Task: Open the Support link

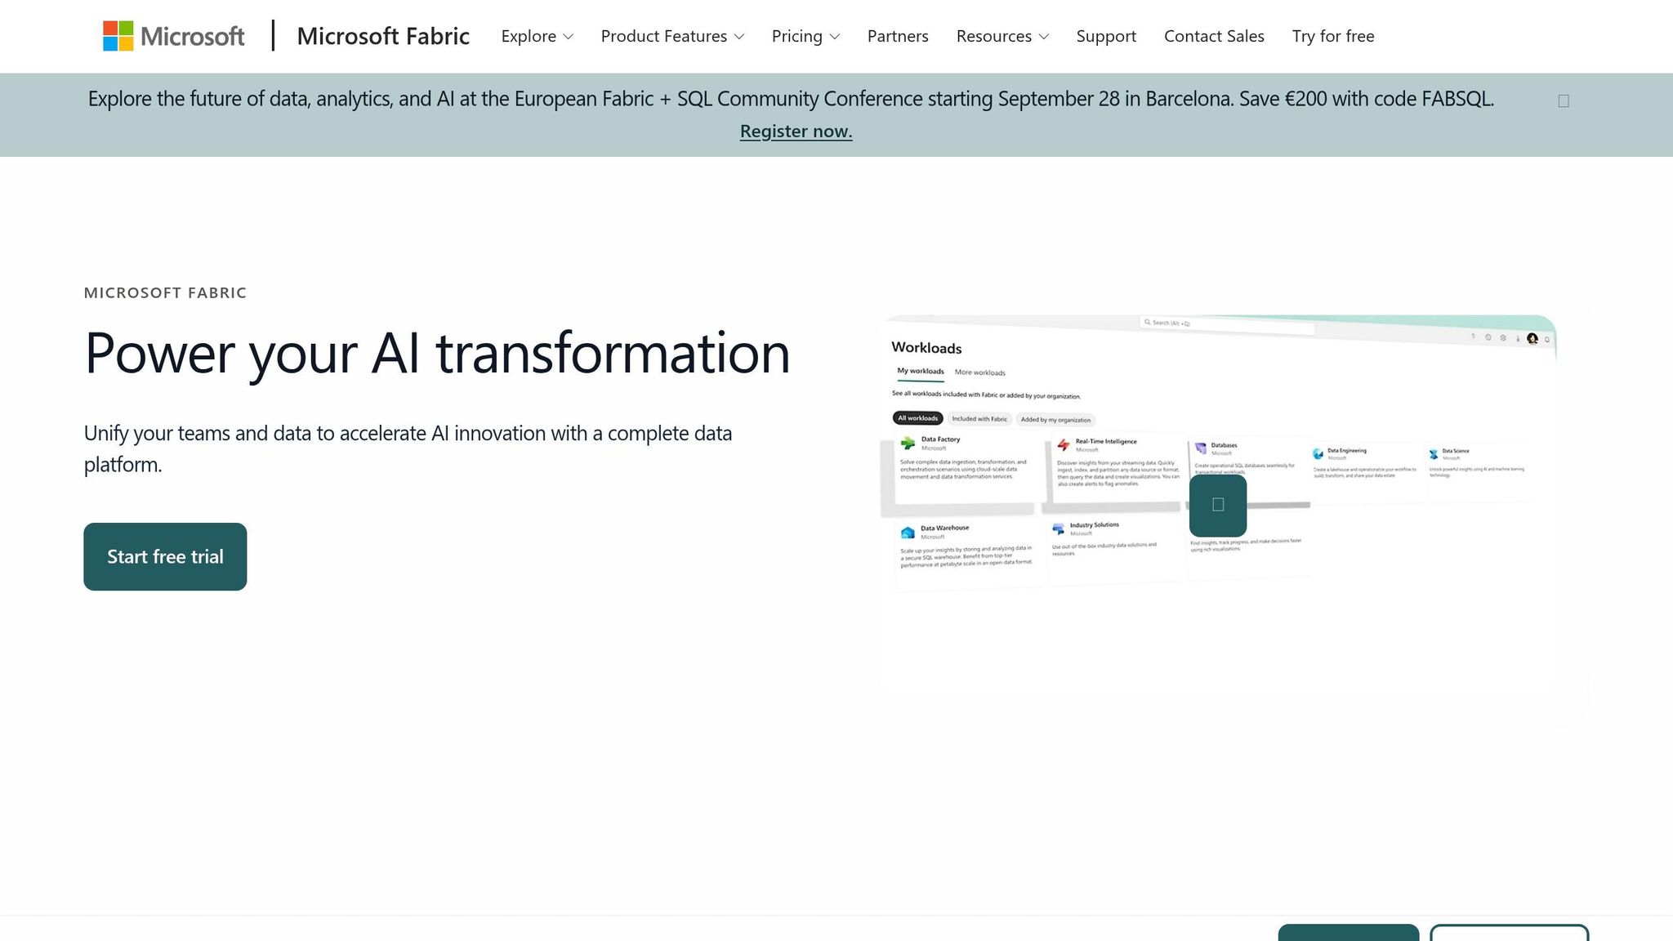Action: [x=1106, y=36]
